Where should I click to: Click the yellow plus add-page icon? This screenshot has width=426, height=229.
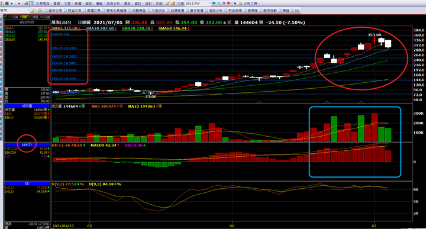(x=40, y=10)
